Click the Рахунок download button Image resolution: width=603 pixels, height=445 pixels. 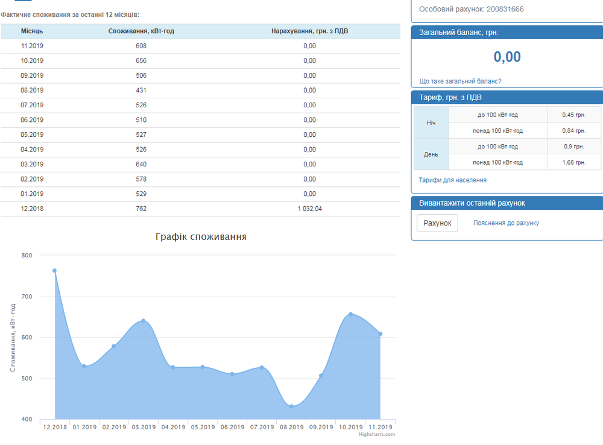point(437,223)
